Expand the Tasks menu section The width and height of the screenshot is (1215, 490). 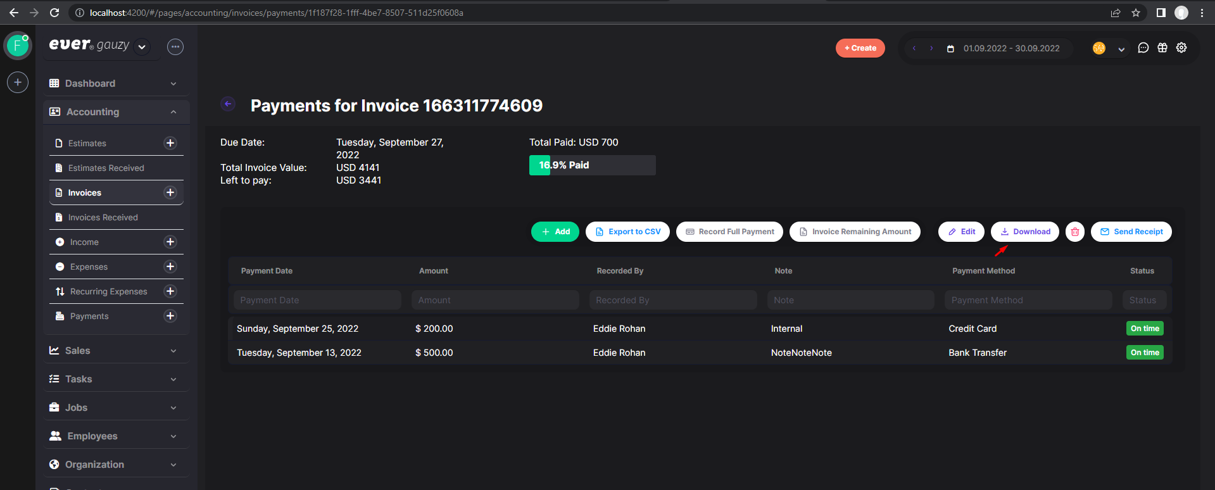click(x=116, y=379)
